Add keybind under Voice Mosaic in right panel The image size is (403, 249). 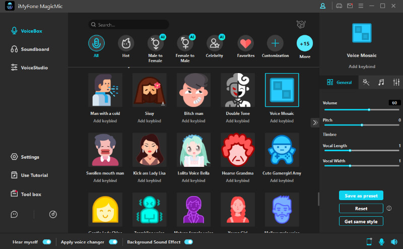click(x=362, y=67)
